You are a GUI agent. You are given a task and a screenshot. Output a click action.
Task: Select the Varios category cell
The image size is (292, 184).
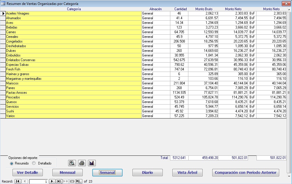[74, 116]
